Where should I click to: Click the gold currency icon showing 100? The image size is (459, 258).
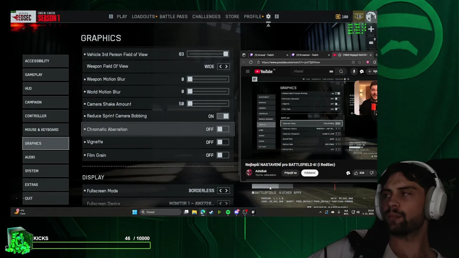(x=338, y=17)
